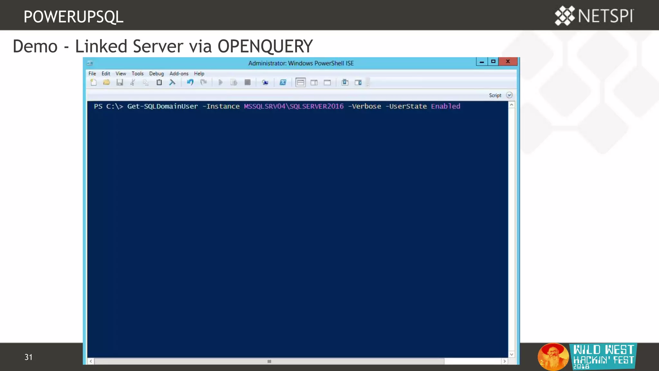659x371 pixels.
Task: Click the horizontal scrollbar thumb
Action: [x=269, y=361]
